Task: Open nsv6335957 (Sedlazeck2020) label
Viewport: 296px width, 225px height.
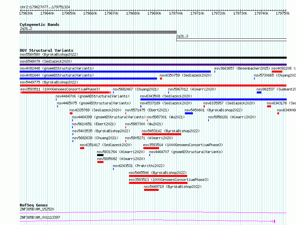Action: tap(229, 103)
